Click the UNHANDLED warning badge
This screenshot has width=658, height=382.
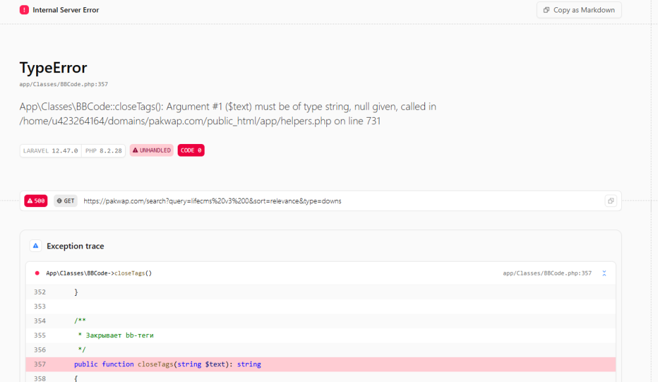pyautogui.click(x=151, y=151)
